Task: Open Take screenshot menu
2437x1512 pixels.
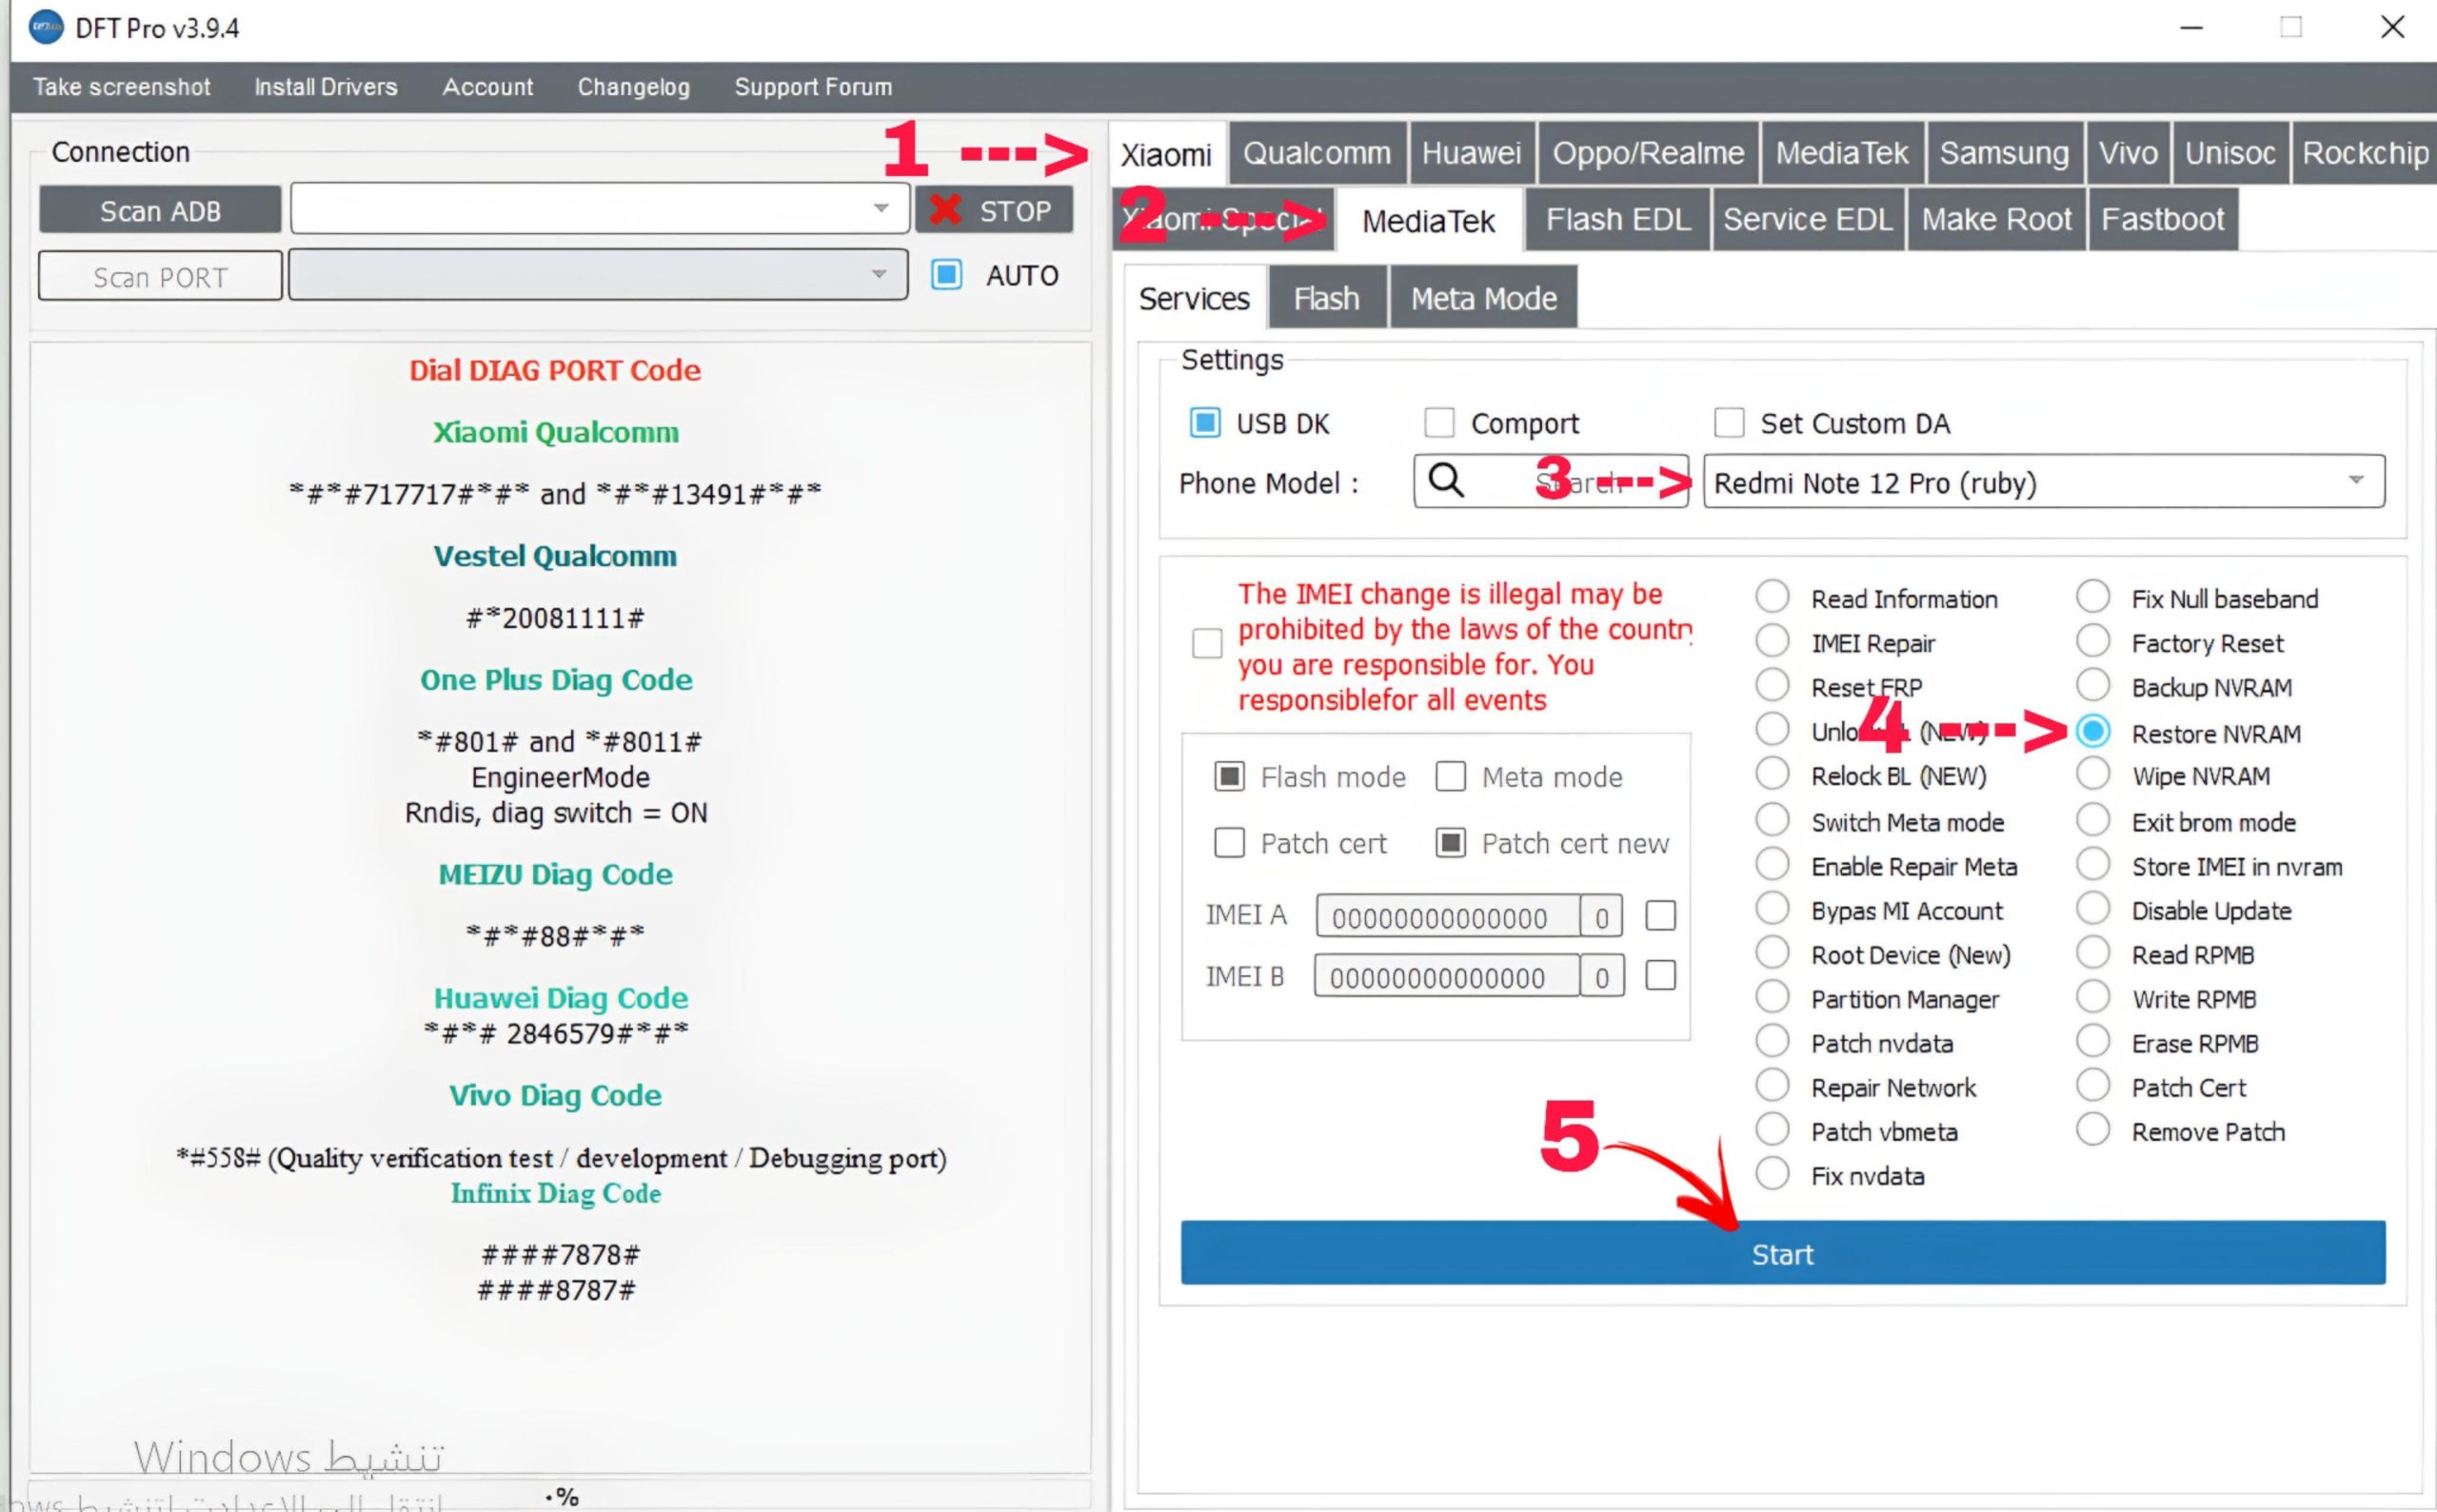Action: tap(121, 87)
